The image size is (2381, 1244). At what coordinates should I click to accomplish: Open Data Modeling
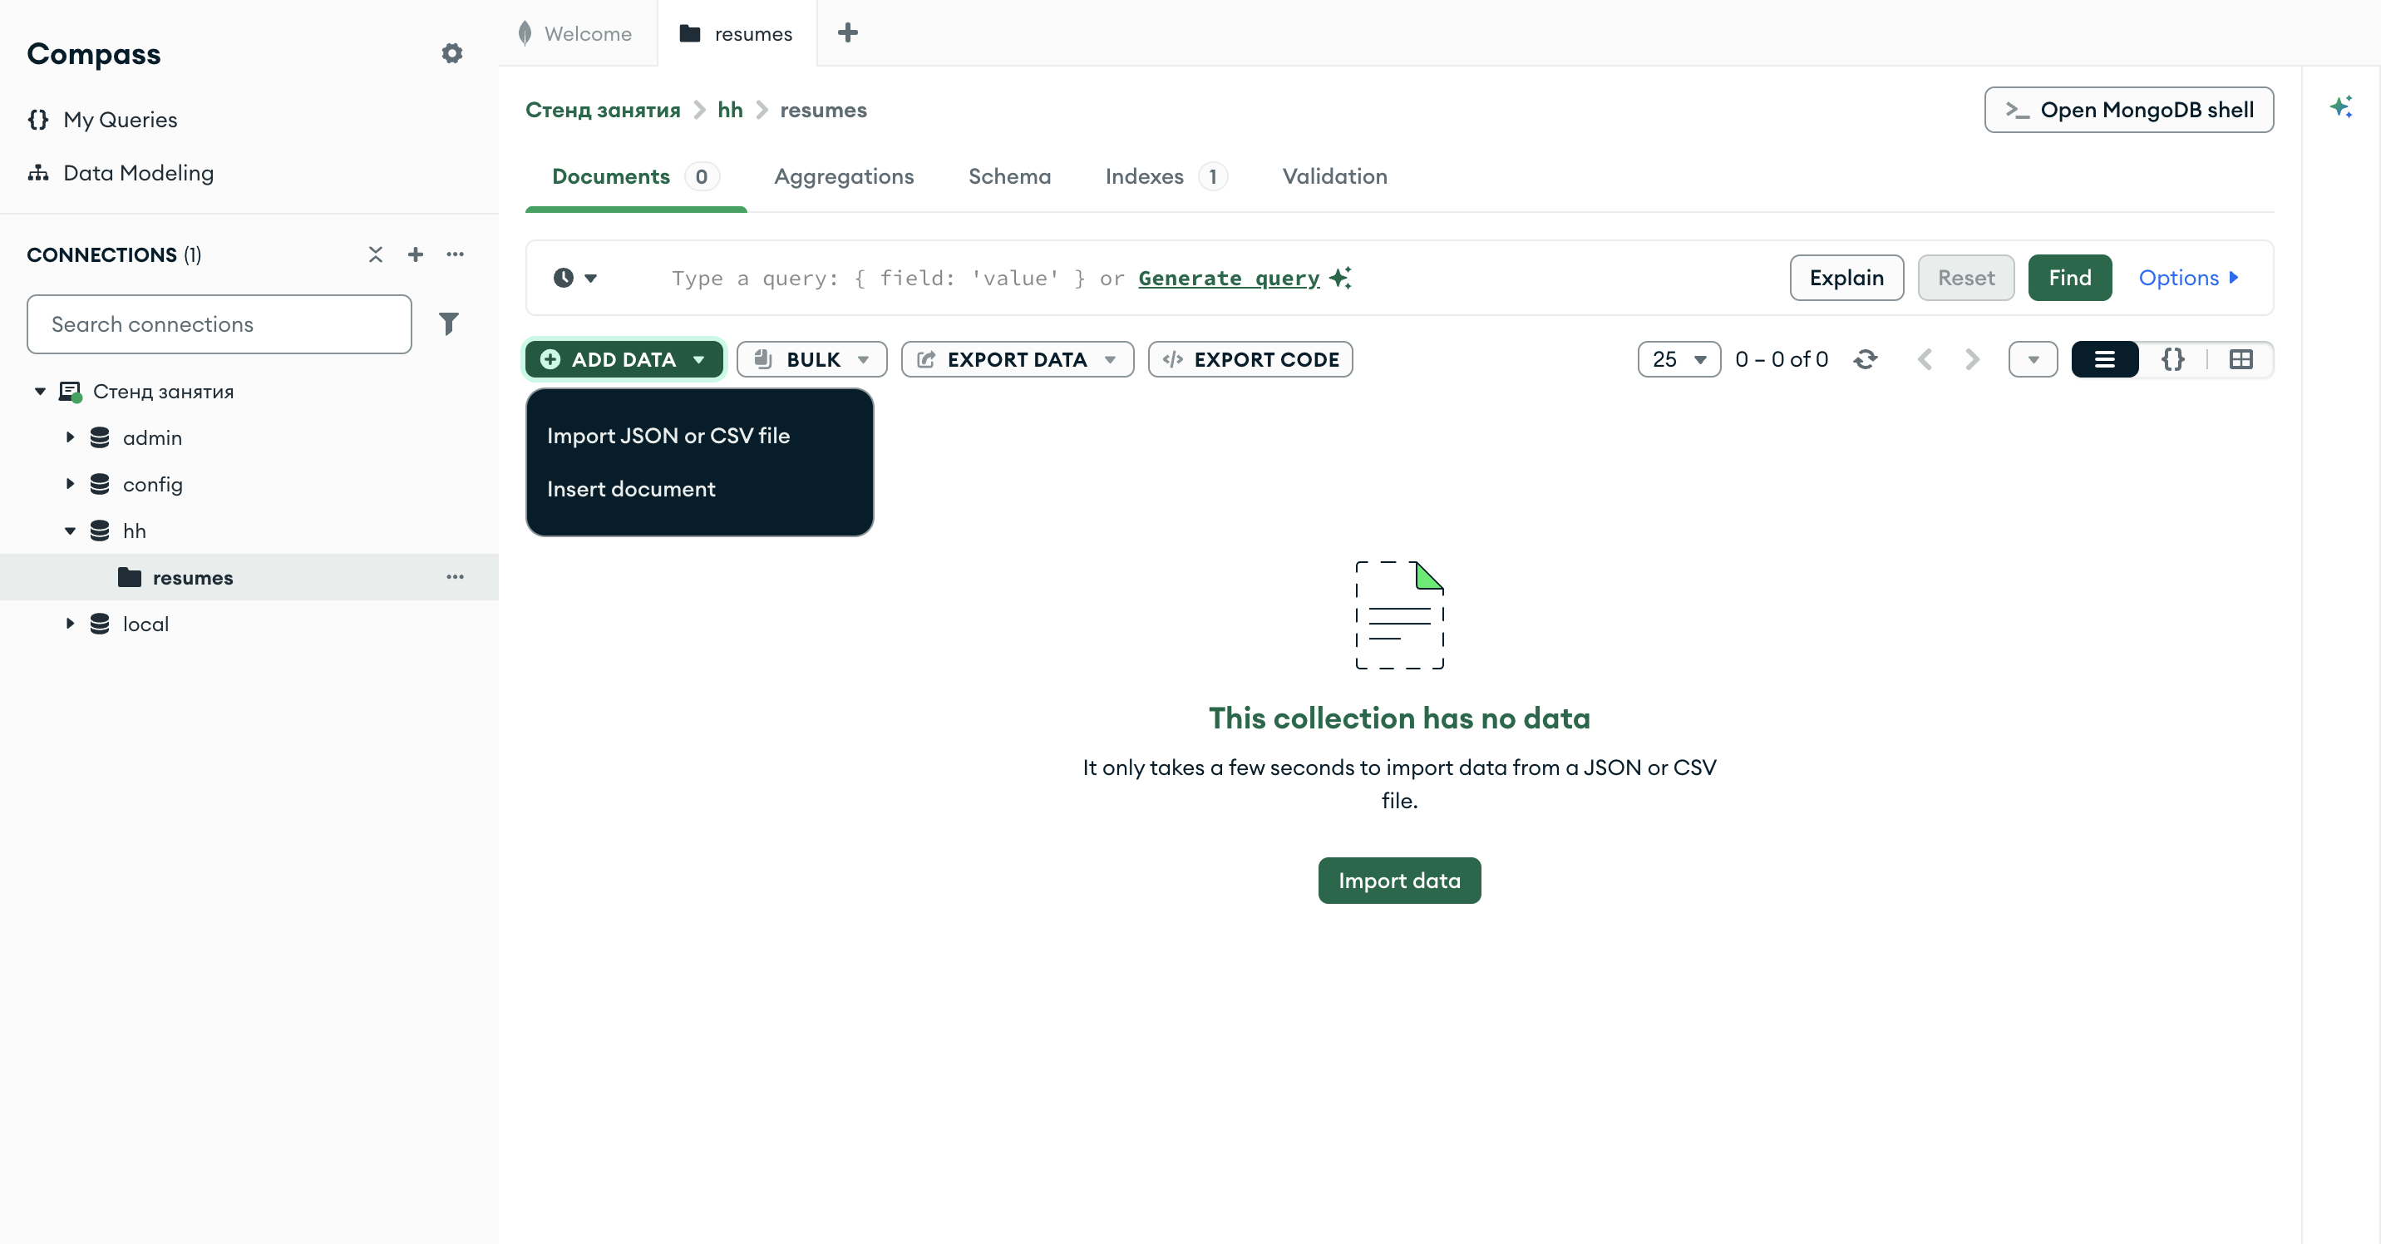click(x=121, y=173)
